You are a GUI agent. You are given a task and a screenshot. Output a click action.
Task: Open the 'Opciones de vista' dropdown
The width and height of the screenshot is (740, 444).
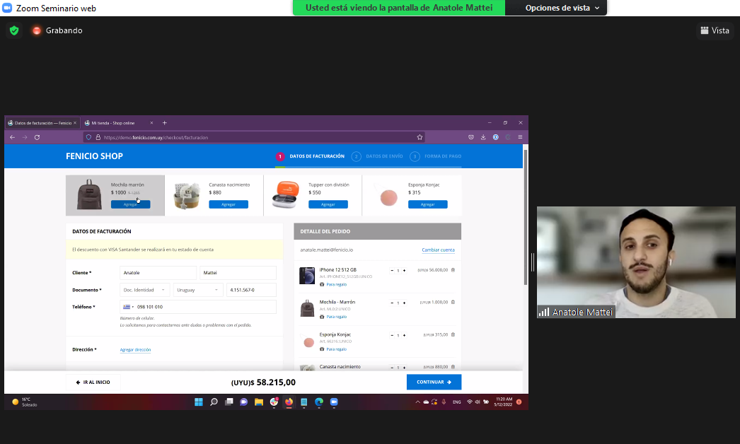pyautogui.click(x=562, y=8)
